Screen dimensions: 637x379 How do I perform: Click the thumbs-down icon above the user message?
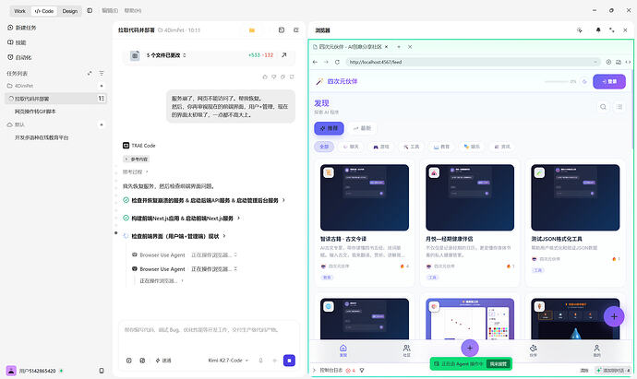click(274, 77)
